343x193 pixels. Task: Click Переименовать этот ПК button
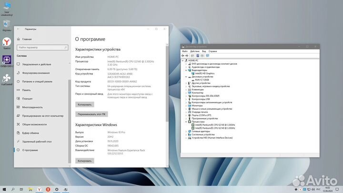tap(91, 114)
